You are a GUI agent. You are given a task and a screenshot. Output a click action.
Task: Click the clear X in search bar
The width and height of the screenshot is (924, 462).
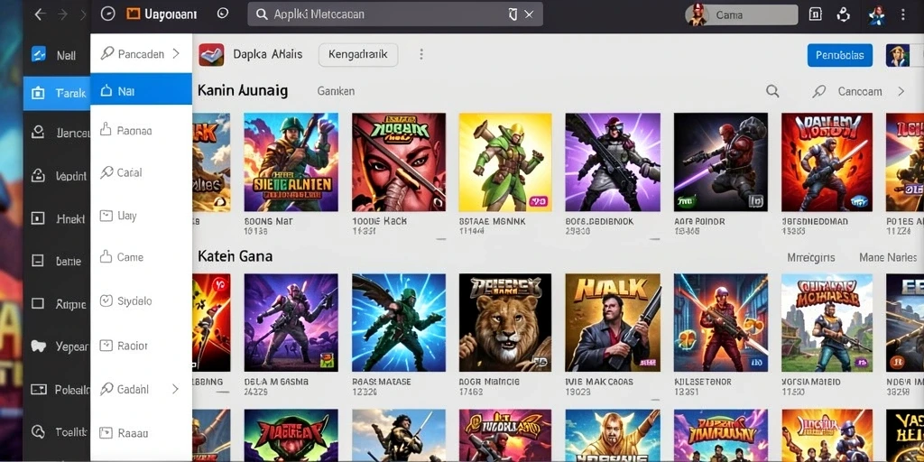click(529, 14)
